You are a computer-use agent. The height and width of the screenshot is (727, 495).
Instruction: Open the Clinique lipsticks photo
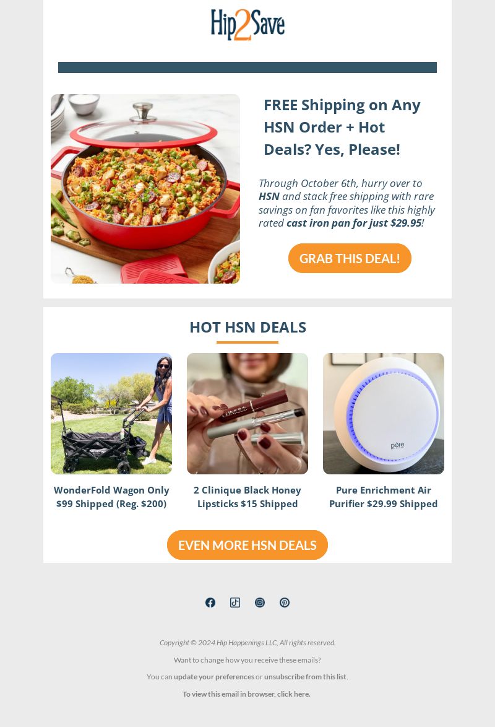(247, 414)
